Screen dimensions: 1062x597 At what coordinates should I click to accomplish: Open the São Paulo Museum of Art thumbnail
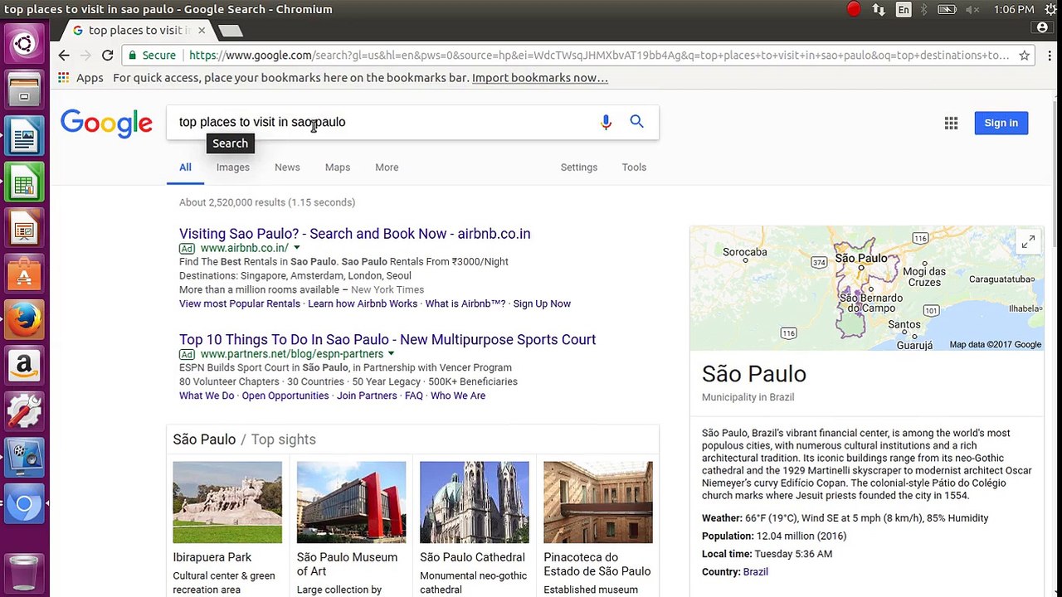[351, 502]
